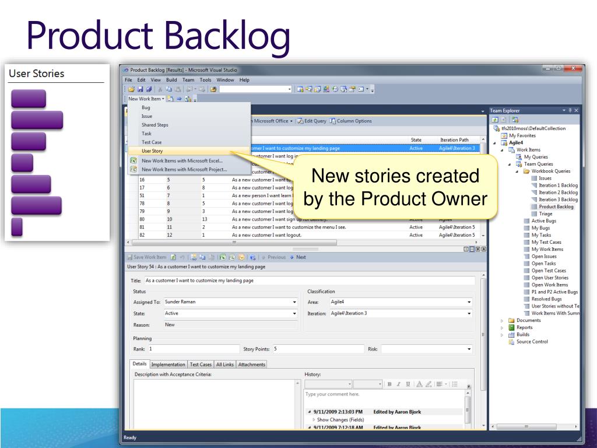Click the Edit Query button
The height and width of the screenshot is (448, 597).
(312, 121)
